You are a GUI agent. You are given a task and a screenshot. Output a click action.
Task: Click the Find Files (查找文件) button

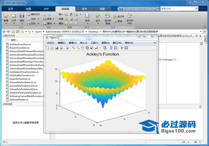33,14
